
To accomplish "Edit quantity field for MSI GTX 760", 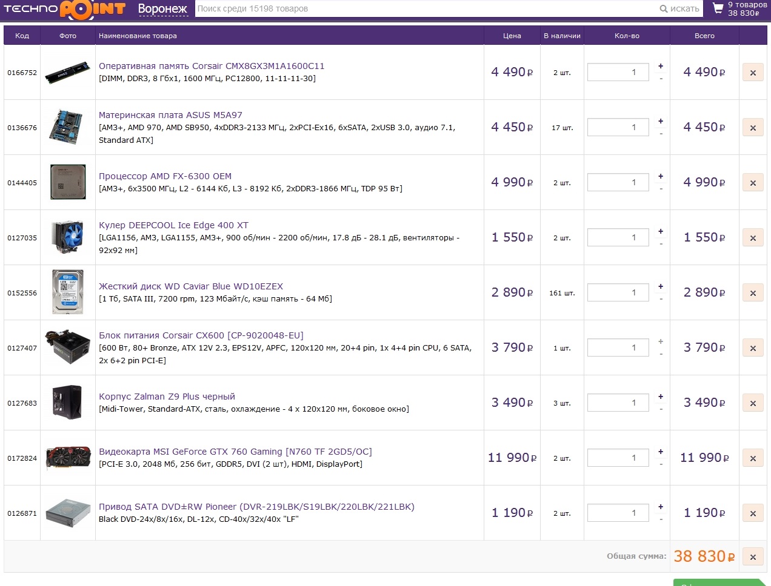I will pyautogui.click(x=618, y=458).
